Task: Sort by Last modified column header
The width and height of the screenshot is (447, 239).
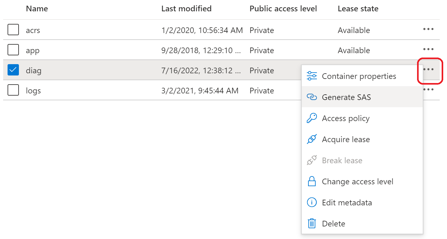Action: click(186, 9)
